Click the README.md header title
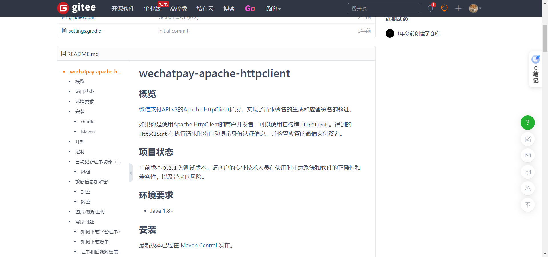The width and height of the screenshot is (548, 257). tap(83, 54)
